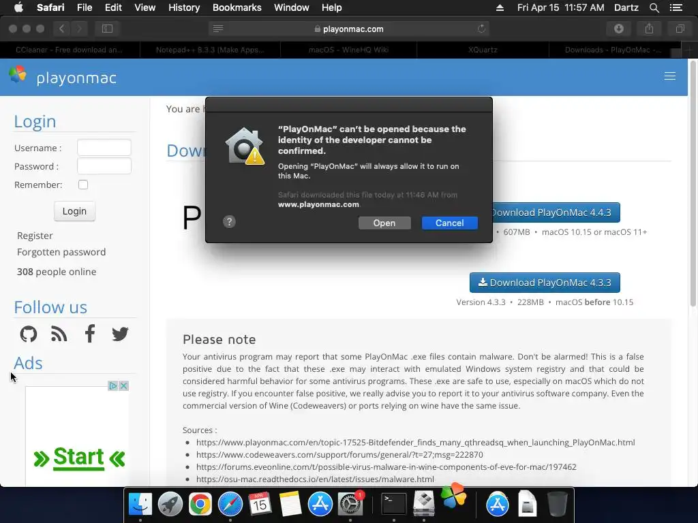The image size is (698, 523).
Task: Click the eject icon in menu bar
Action: (x=500, y=7)
